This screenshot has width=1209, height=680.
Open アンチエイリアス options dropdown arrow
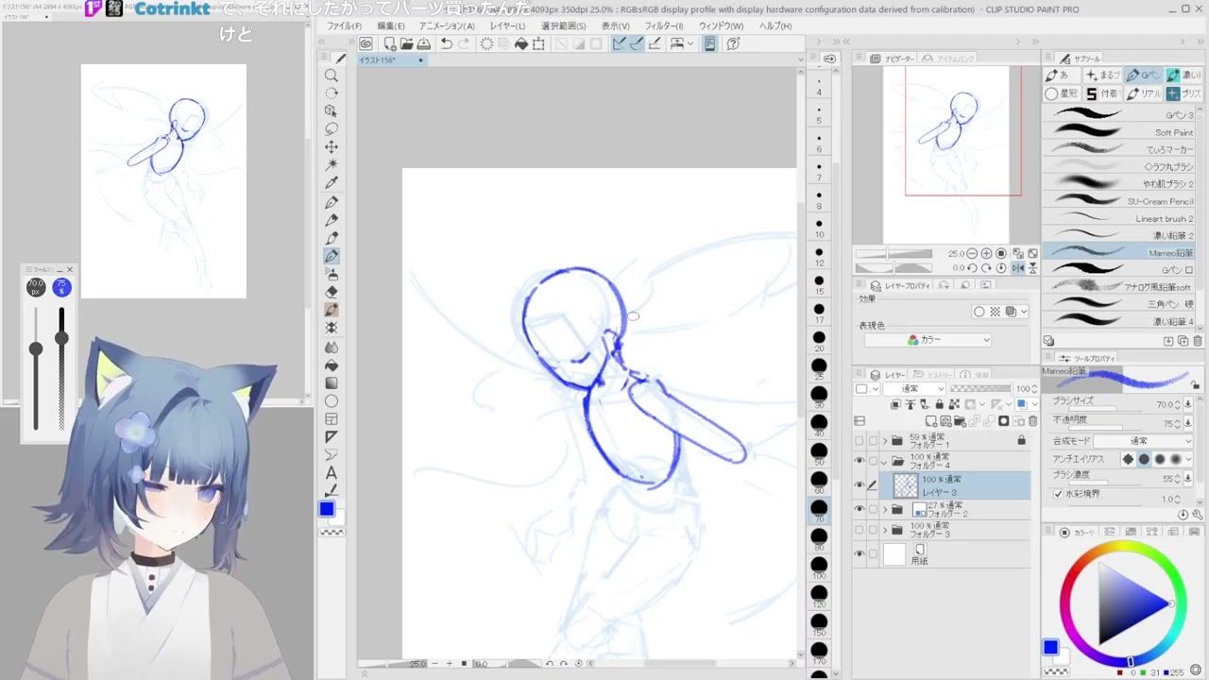[1189, 460]
